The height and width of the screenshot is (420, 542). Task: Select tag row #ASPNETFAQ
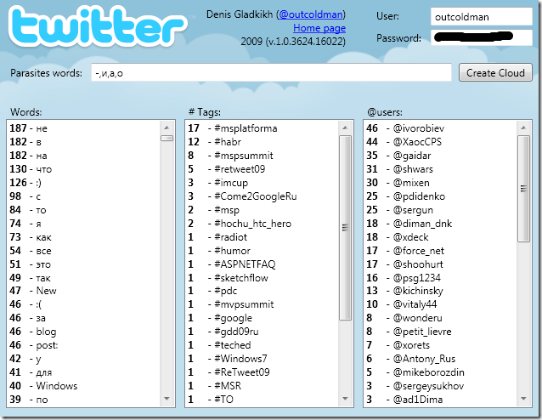tap(262, 264)
